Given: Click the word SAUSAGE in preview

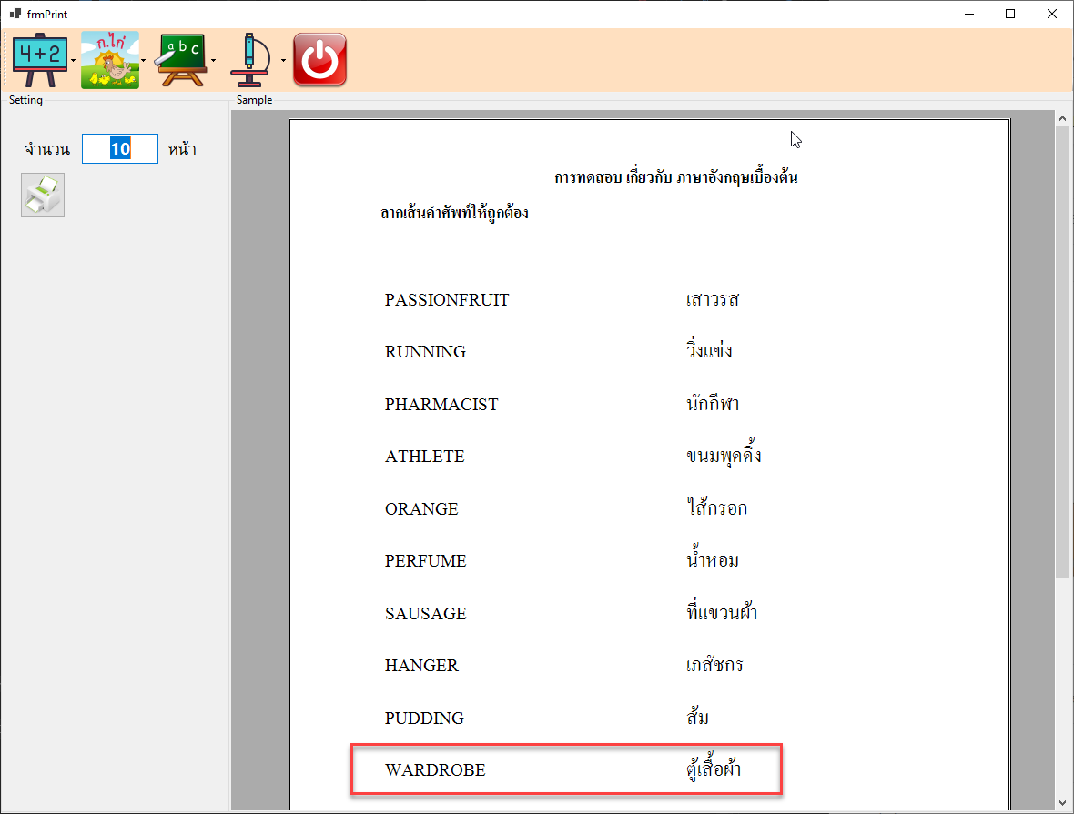Looking at the screenshot, I should coord(425,614).
